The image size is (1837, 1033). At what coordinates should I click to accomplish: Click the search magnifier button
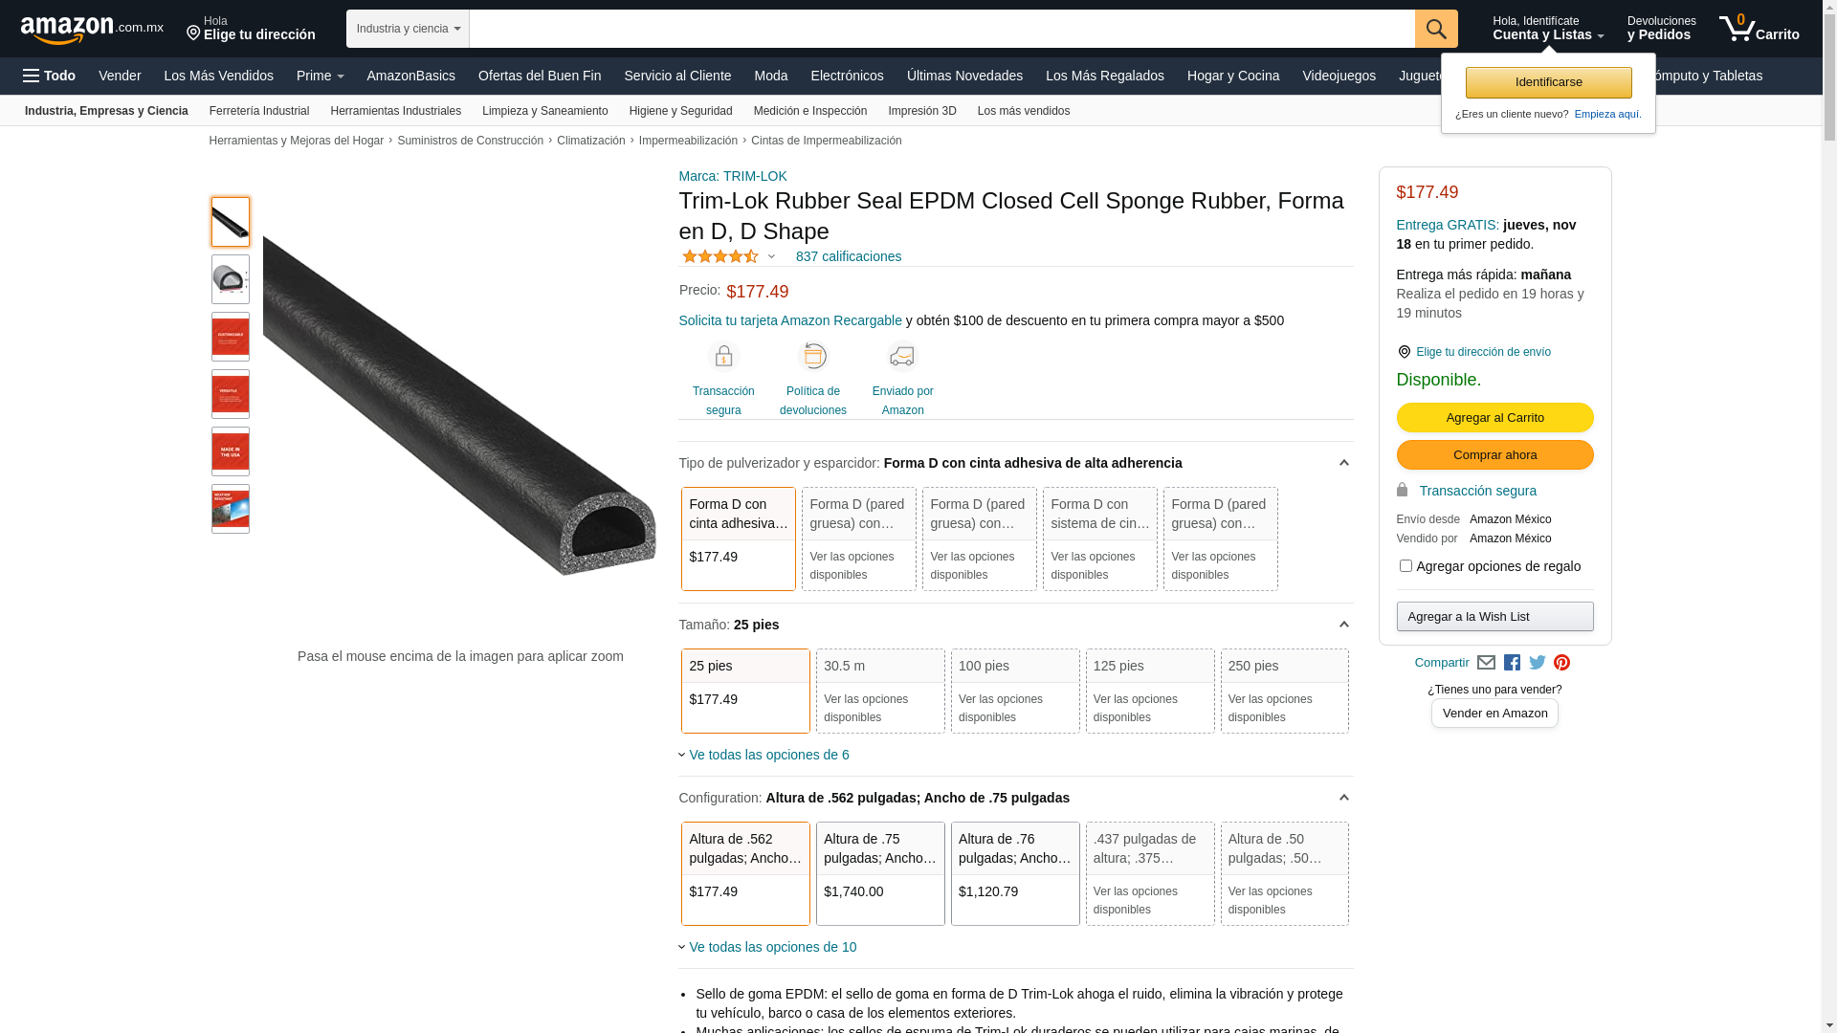click(1435, 29)
